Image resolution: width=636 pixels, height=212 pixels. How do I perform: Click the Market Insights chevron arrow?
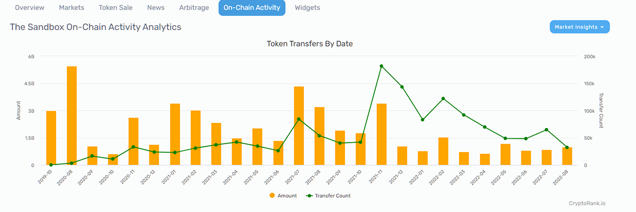pyautogui.click(x=602, y=27)
